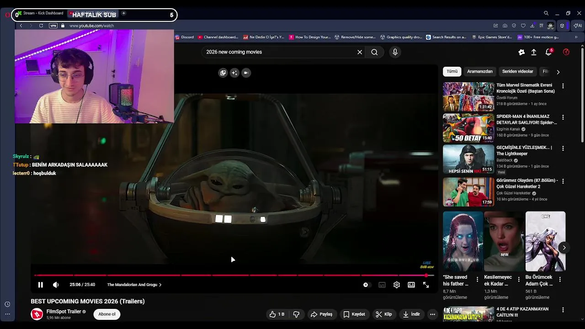
Task: Save video with the Kaydet button
Action: 354,314
